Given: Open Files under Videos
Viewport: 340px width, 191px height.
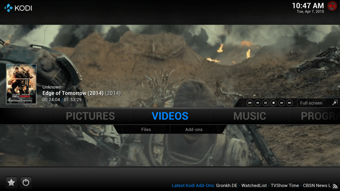Looking at the screenshot, I should click(146, 130).
